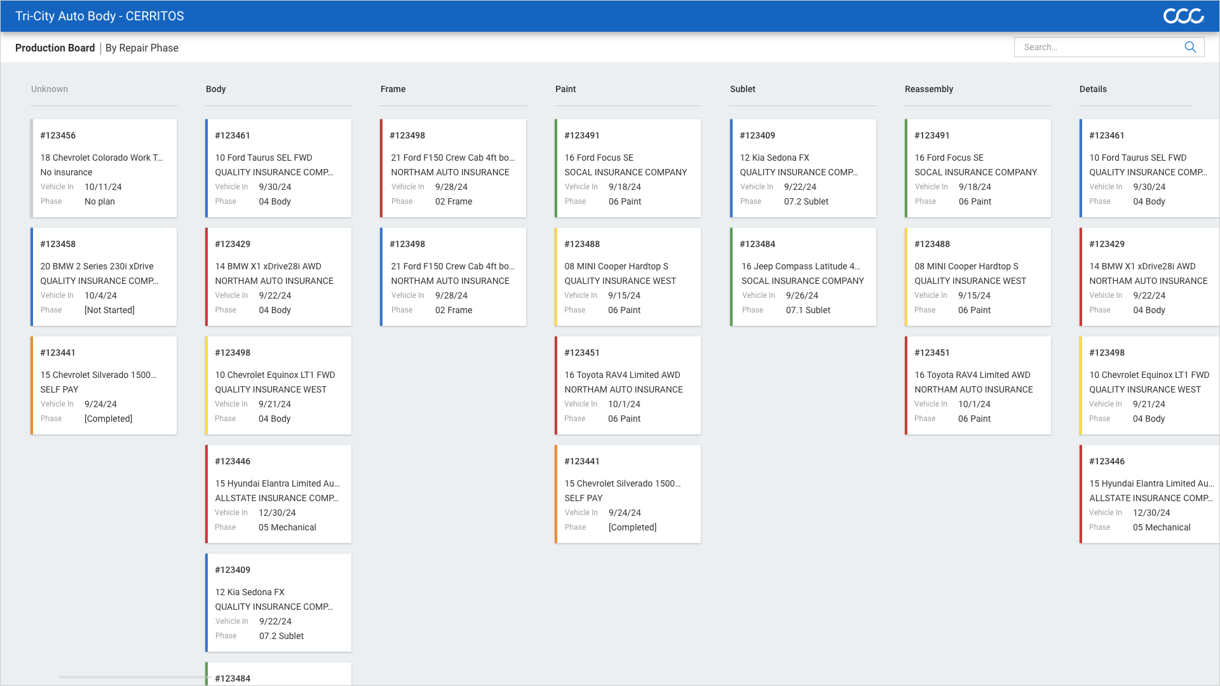The width and height of the screenshot is (1220, 686).
Task: Open Sublet card #123484 Jeep Compass
Action: click(x=803, y=277)
